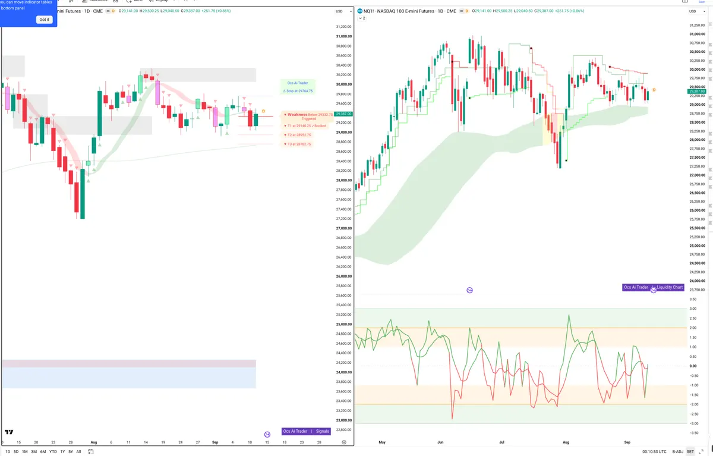Toggle the B-ADJ back-adjust button
Image resolution: width=713 pixels, height=456 pixels.
tap(678, 452)
